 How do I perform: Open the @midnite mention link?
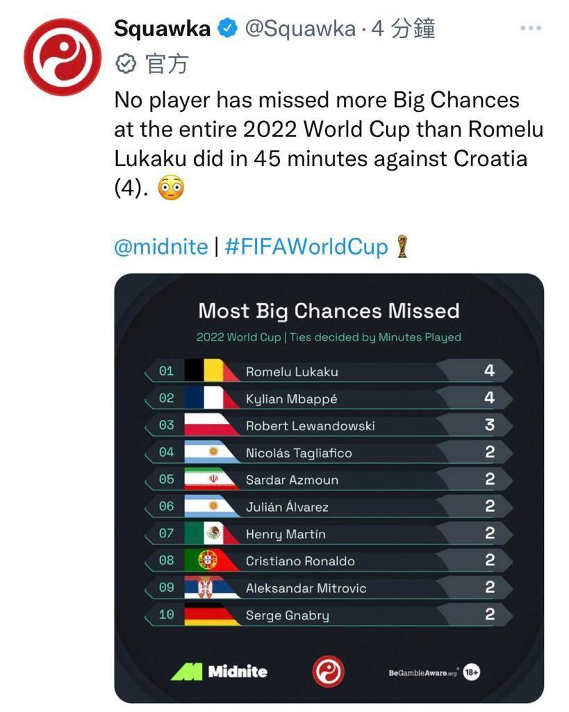(x=160, y=247)
